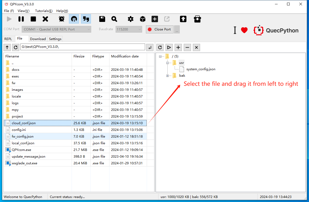Click the X icon above device tree

[x=196, y=47]
